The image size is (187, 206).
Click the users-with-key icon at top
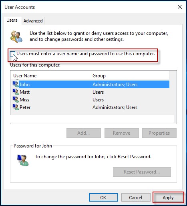point(16,36)
